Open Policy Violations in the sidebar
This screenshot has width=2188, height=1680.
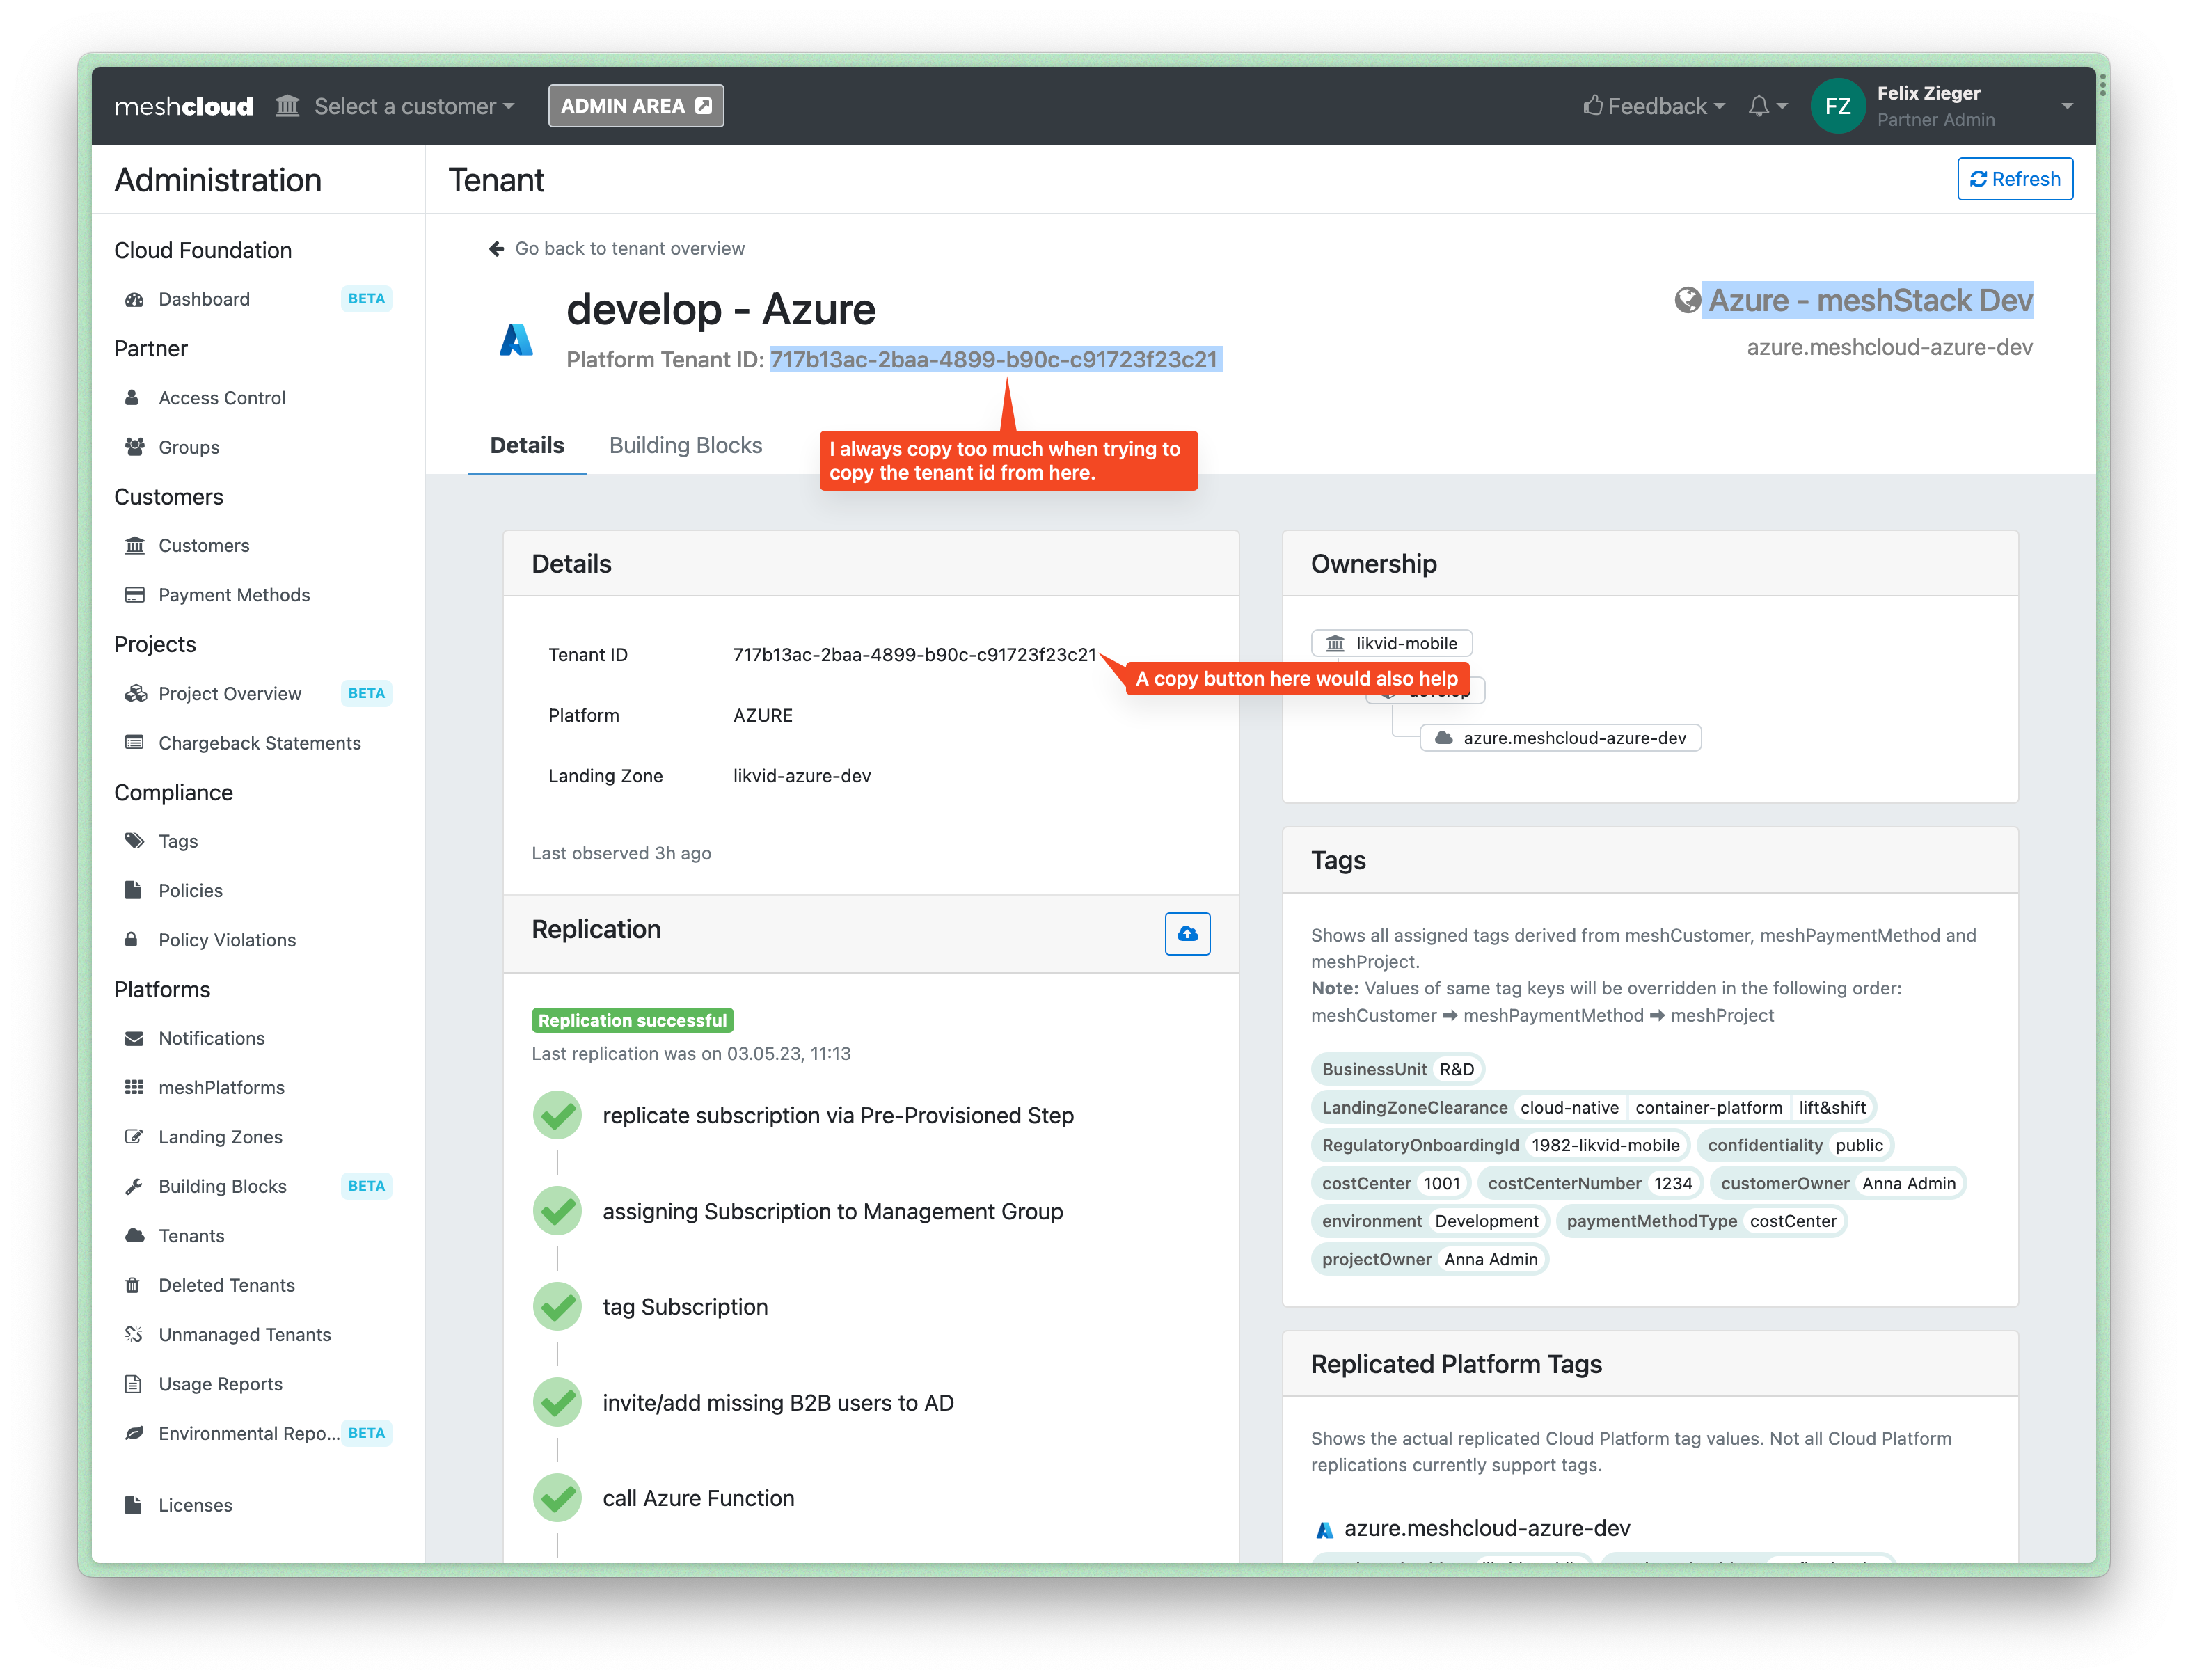[227, 940]
